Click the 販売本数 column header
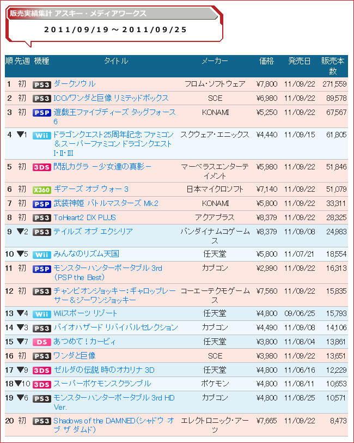 tap(333, 66)
